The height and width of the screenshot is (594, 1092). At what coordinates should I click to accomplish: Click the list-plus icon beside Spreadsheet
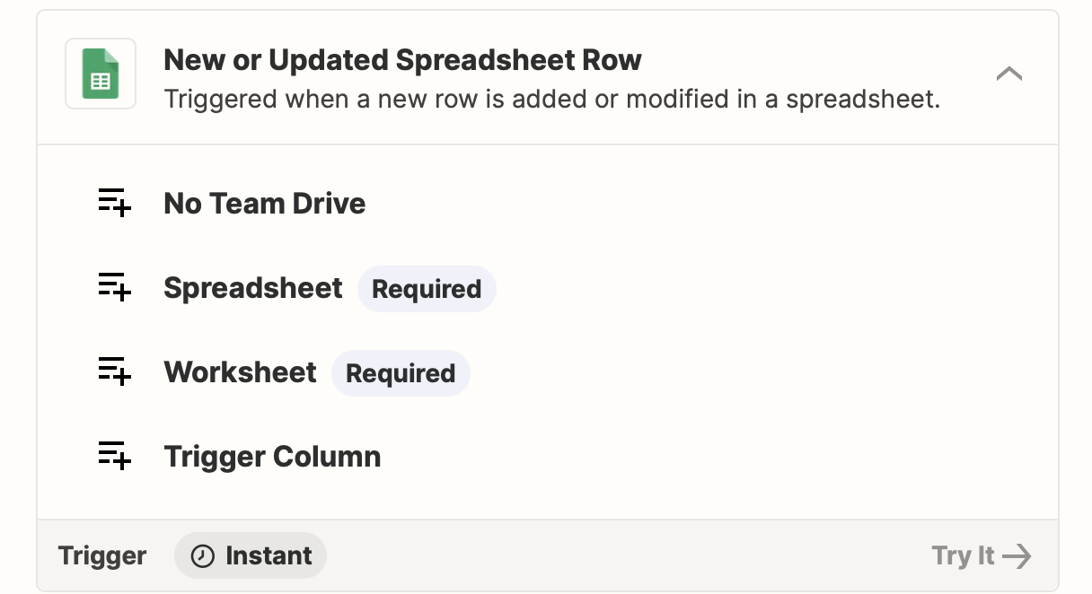115,288
